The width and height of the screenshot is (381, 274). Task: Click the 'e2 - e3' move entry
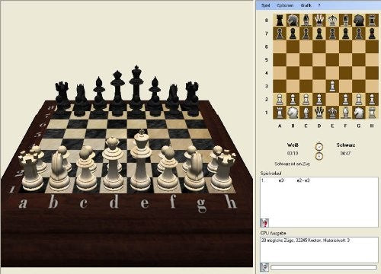[303, 180]
